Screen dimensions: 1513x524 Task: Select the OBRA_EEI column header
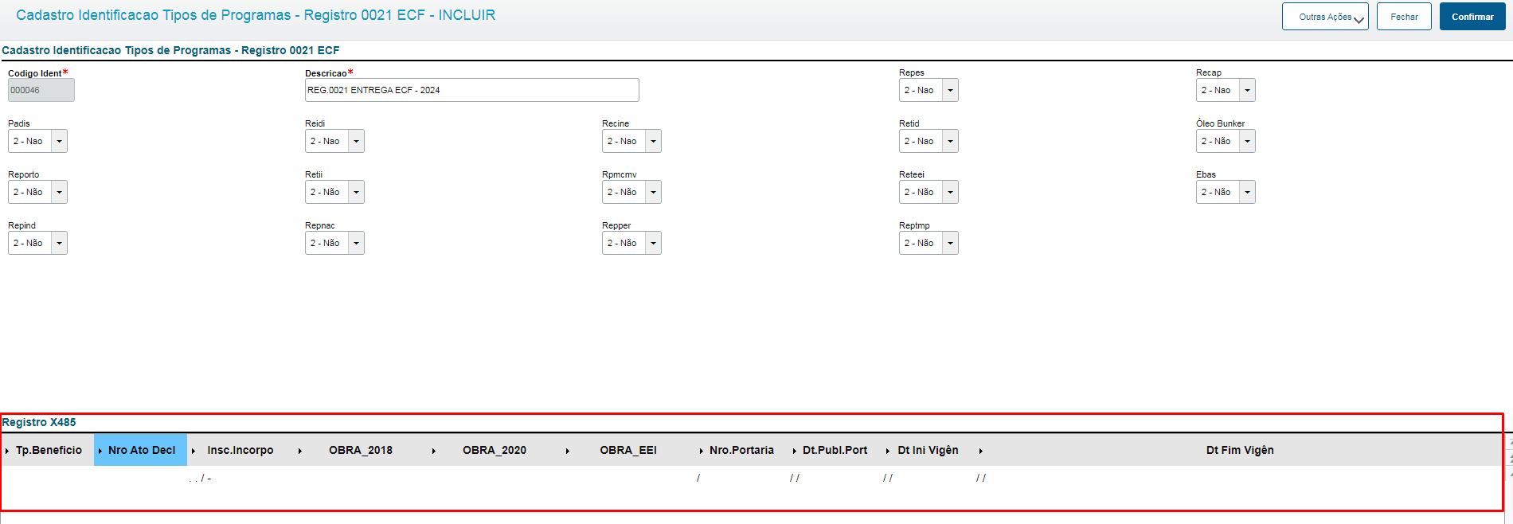(x=628, y=450)
